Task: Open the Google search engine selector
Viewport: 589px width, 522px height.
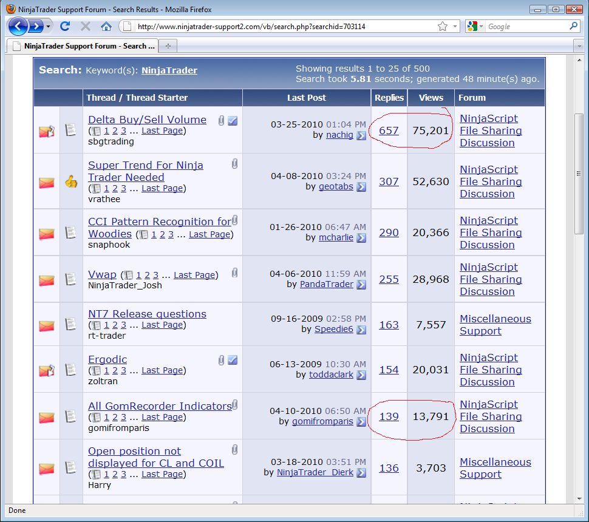Action: click(475, 26)
